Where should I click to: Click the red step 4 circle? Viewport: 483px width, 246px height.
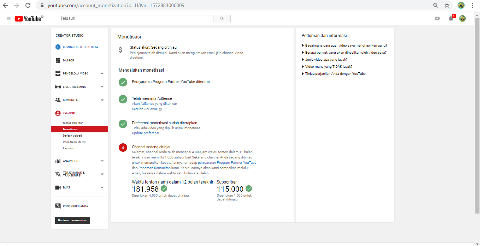point(123,148)
